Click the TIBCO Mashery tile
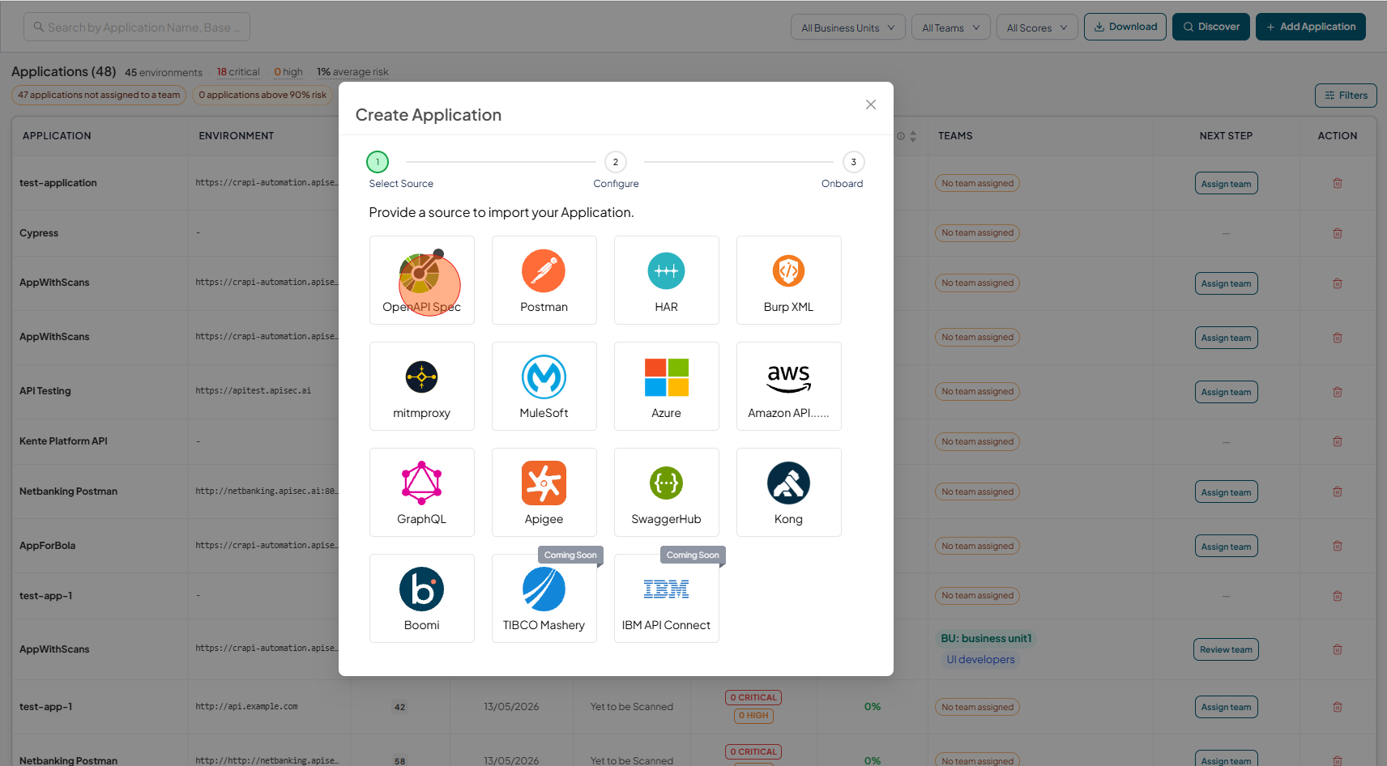The height and width of the screenshot is (766, 1387). point(544,598)
